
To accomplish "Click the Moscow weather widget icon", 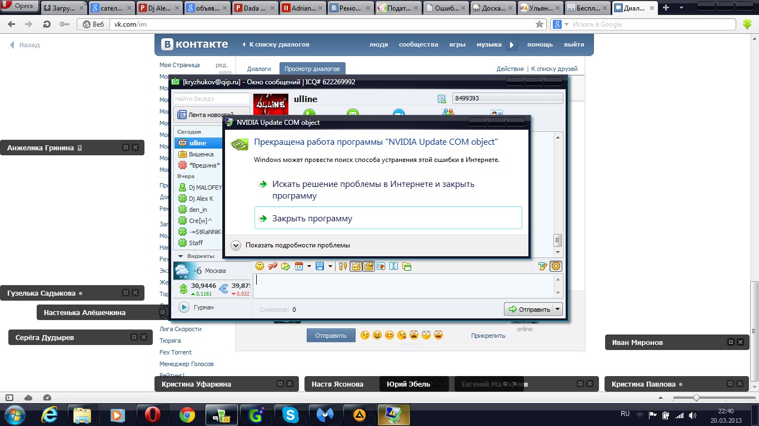I will pos(182,271).
